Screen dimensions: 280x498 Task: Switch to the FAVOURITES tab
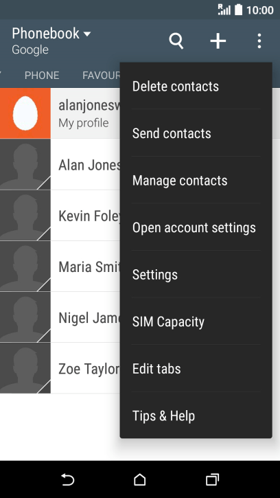102,76
